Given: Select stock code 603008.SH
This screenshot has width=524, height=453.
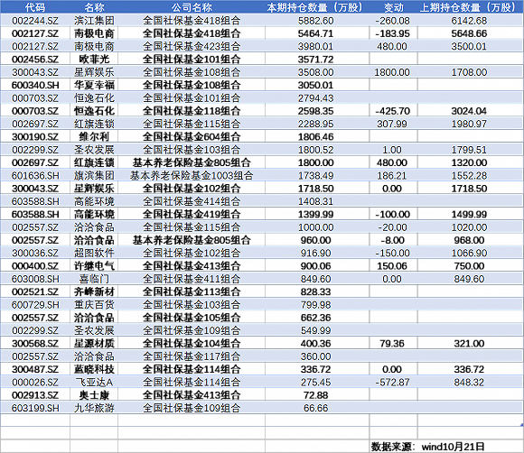Looking at the screenshot, I should pos(35,279).
